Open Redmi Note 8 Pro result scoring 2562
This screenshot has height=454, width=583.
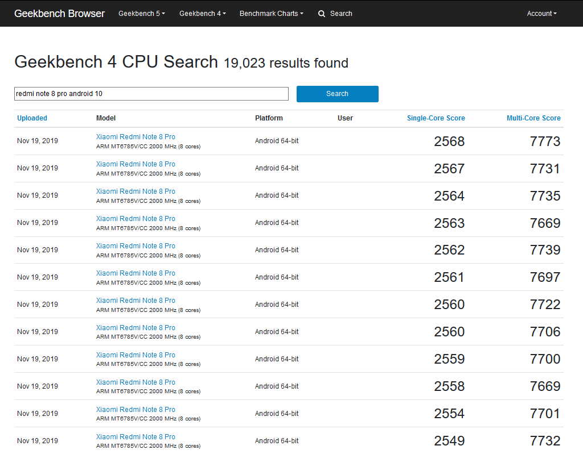coord(136,245)
